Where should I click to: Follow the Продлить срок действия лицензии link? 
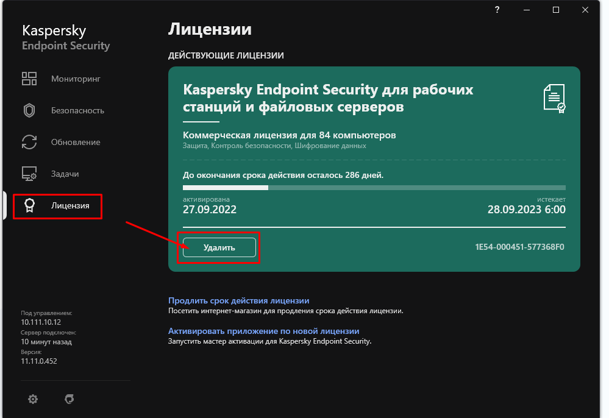pos(238,300)
